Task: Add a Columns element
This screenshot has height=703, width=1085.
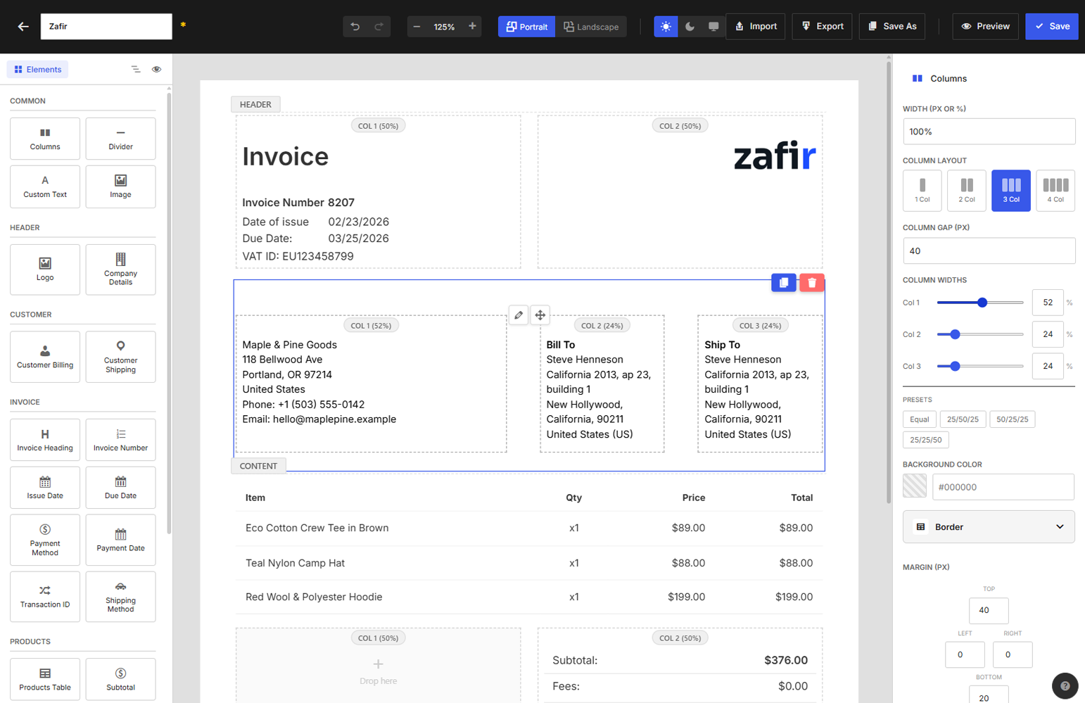Action: (x=45, y=139)
